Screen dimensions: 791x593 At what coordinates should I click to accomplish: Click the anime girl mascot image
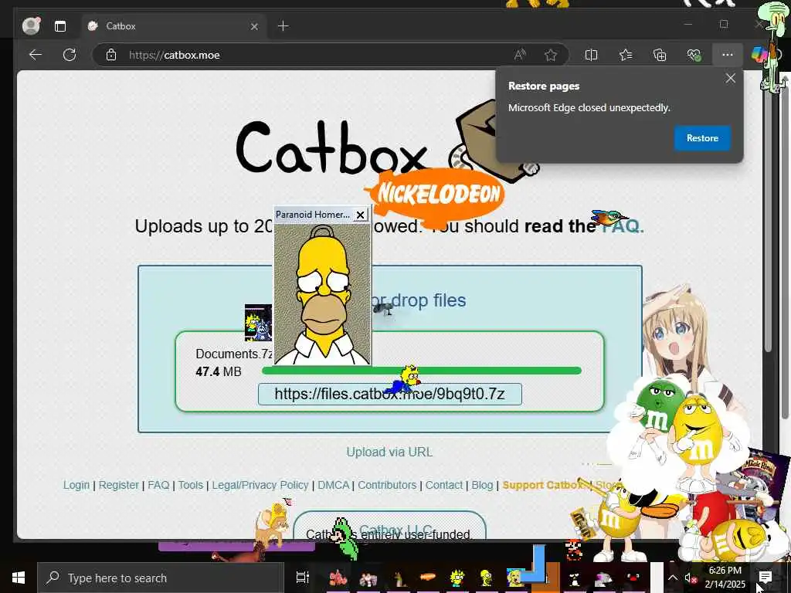tap(676, 333)
